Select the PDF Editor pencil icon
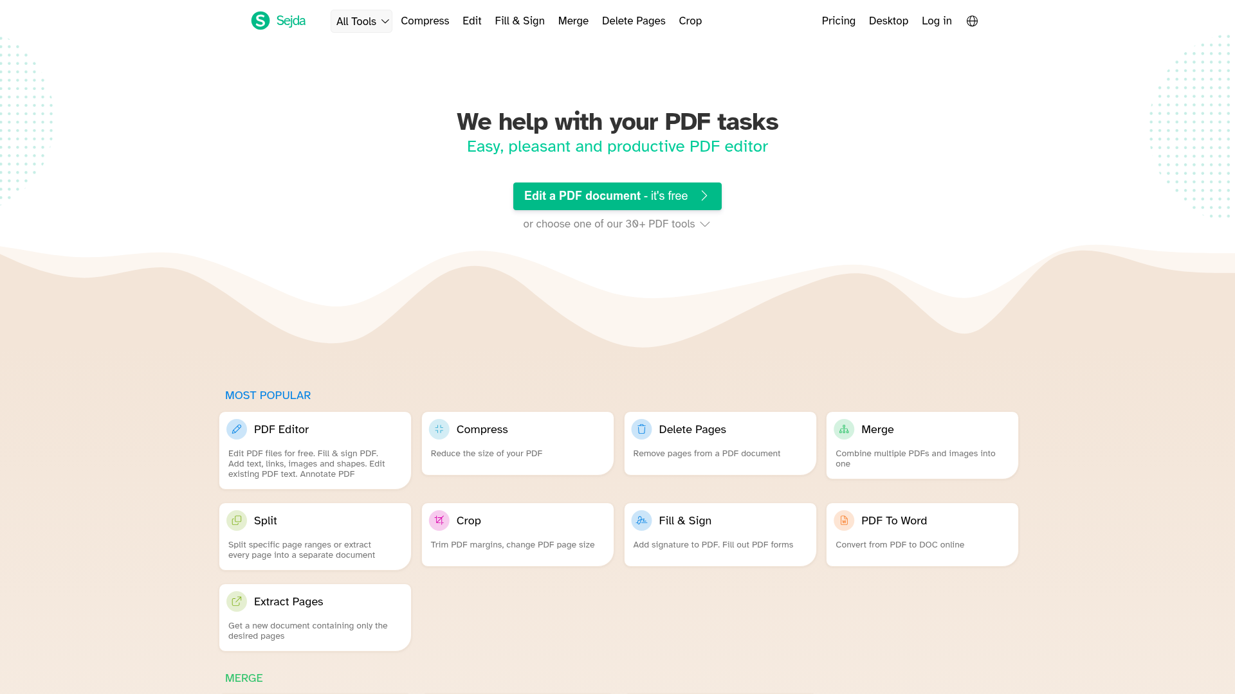The image size is (1235, 694). coord(237,429)
